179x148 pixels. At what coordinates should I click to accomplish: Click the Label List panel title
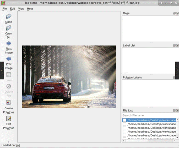click(129, 45)
